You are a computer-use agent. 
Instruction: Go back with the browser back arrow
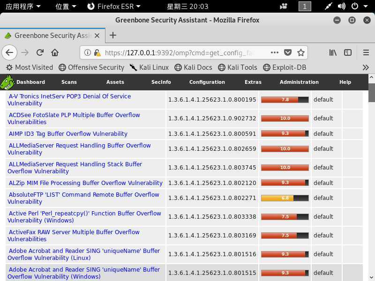pyautogui.click(x=9, y=52)
